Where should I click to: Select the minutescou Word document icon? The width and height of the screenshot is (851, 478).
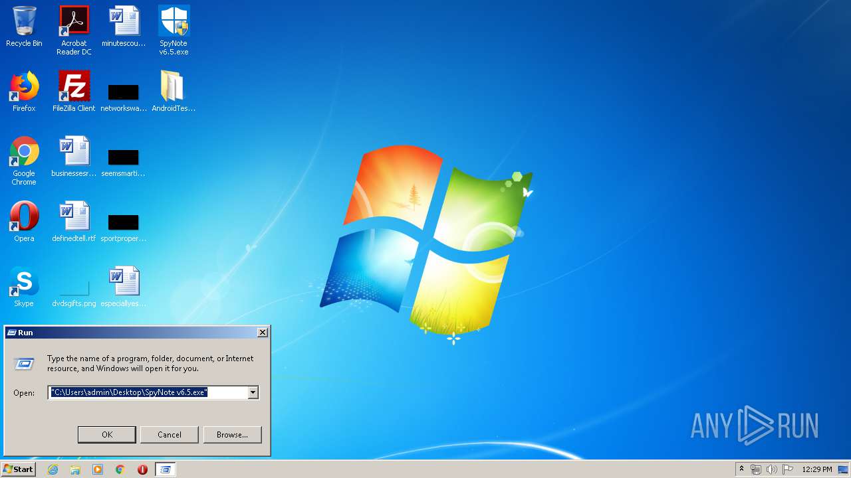[124, 27]
